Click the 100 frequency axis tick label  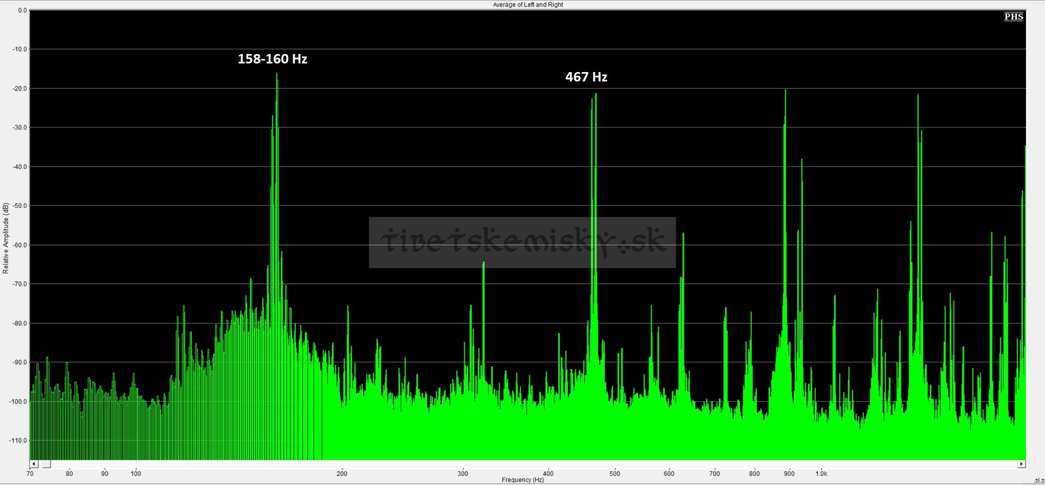coord(136,474)
